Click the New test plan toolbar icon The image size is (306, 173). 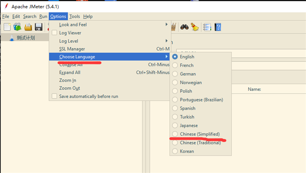click(x=7, y=27)
